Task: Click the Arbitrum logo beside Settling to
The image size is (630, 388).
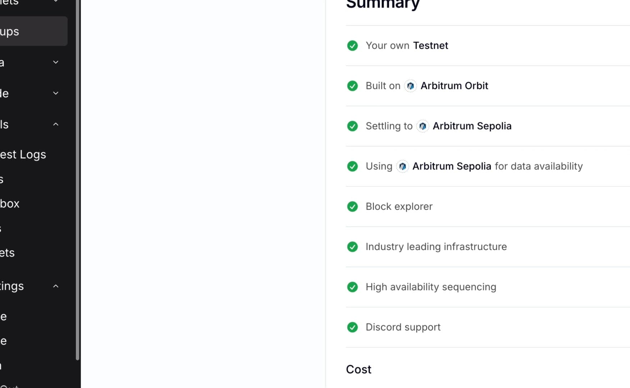Action: click(x=423, y=126)
